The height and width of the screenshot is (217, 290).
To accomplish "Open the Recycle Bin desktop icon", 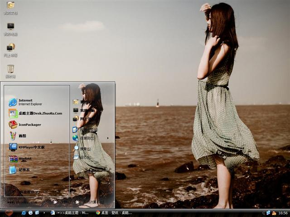I will [10, 71].
